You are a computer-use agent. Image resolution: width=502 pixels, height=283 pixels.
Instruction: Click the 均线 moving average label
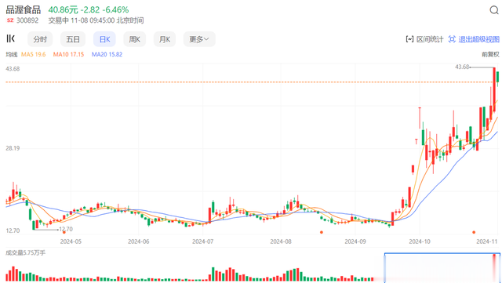point(12,54)
